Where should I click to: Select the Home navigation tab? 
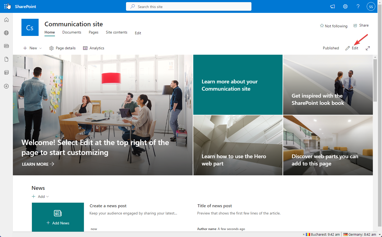coord(50,32)
